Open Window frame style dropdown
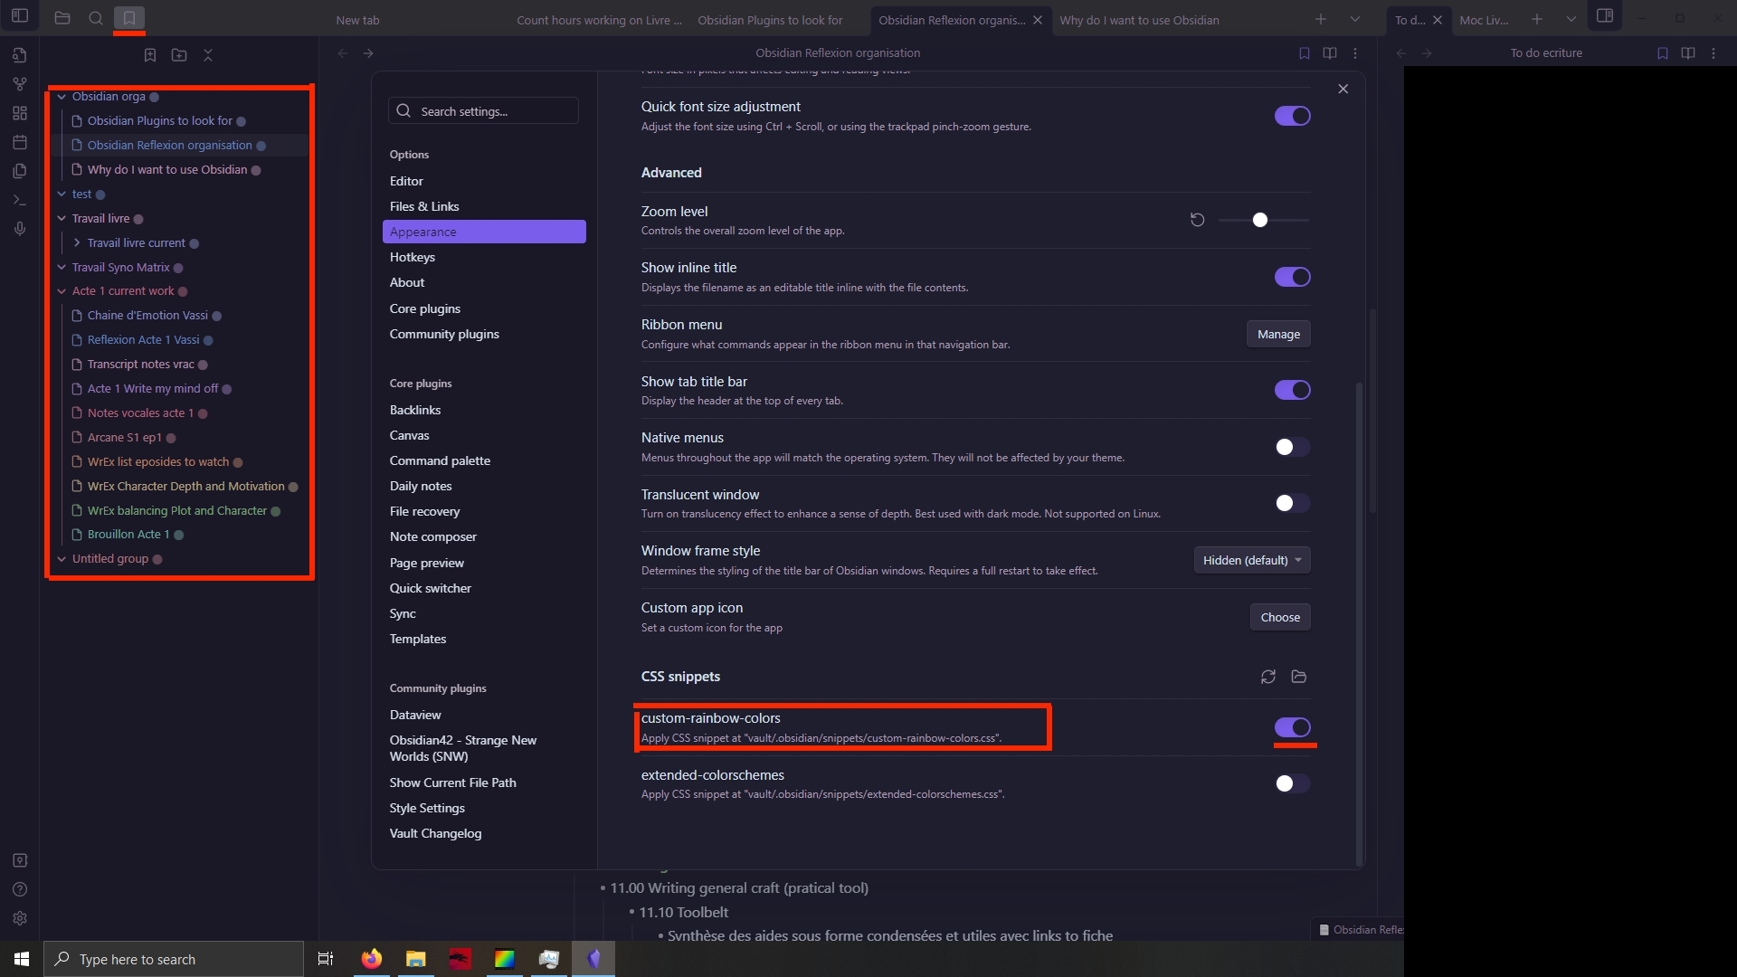1737x977 pixels. click(1251, 560)
